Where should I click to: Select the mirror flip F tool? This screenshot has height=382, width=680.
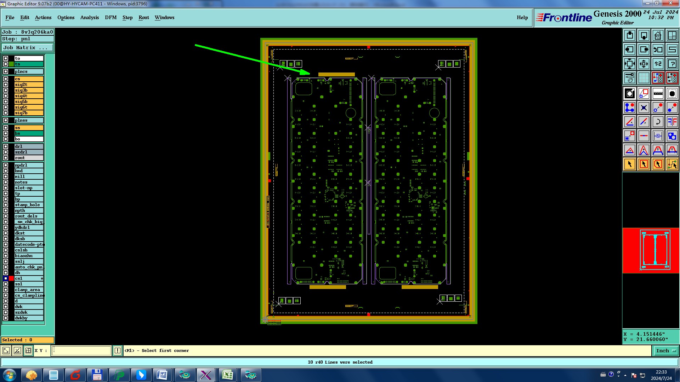coord(672,122)
